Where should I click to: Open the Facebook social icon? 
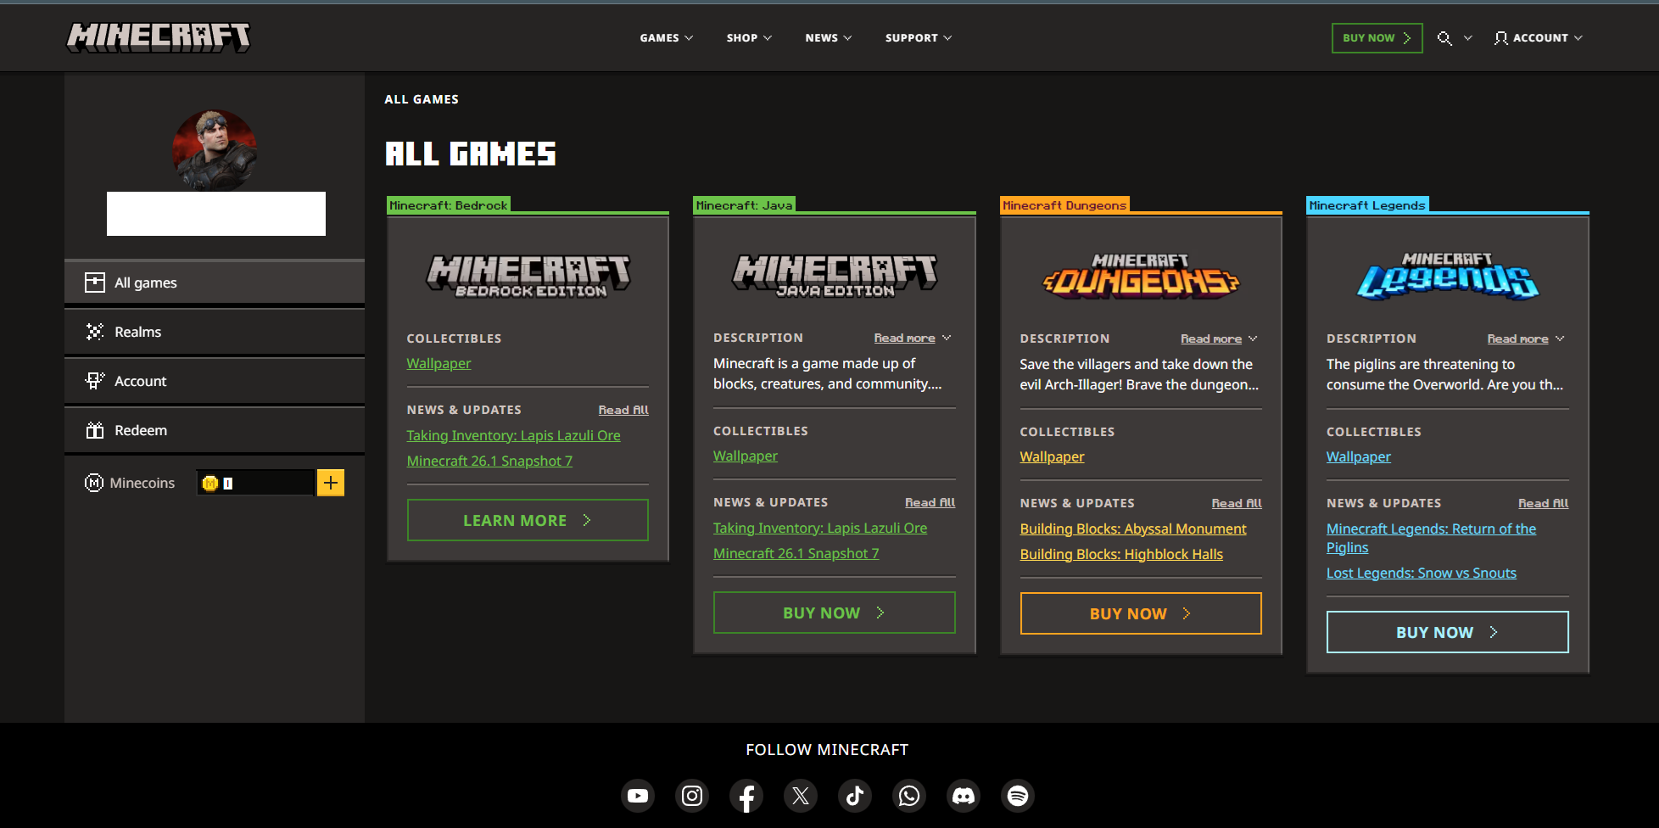pyautogui.click(x=746, y=796)
